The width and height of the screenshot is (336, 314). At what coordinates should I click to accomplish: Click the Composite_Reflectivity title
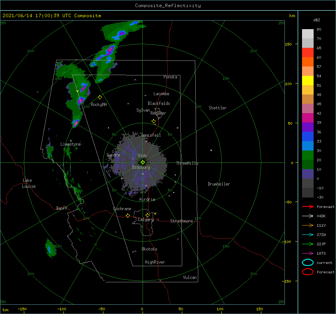[168, 6]
